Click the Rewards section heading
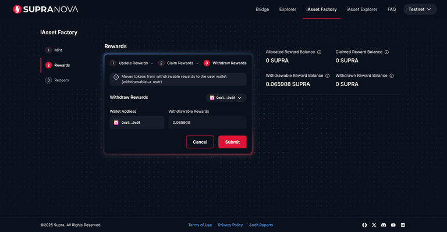The width and height of the screenshot is (447, 232). tap(115, 47)
